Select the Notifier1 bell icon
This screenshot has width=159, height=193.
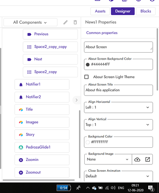coord(21,84)
